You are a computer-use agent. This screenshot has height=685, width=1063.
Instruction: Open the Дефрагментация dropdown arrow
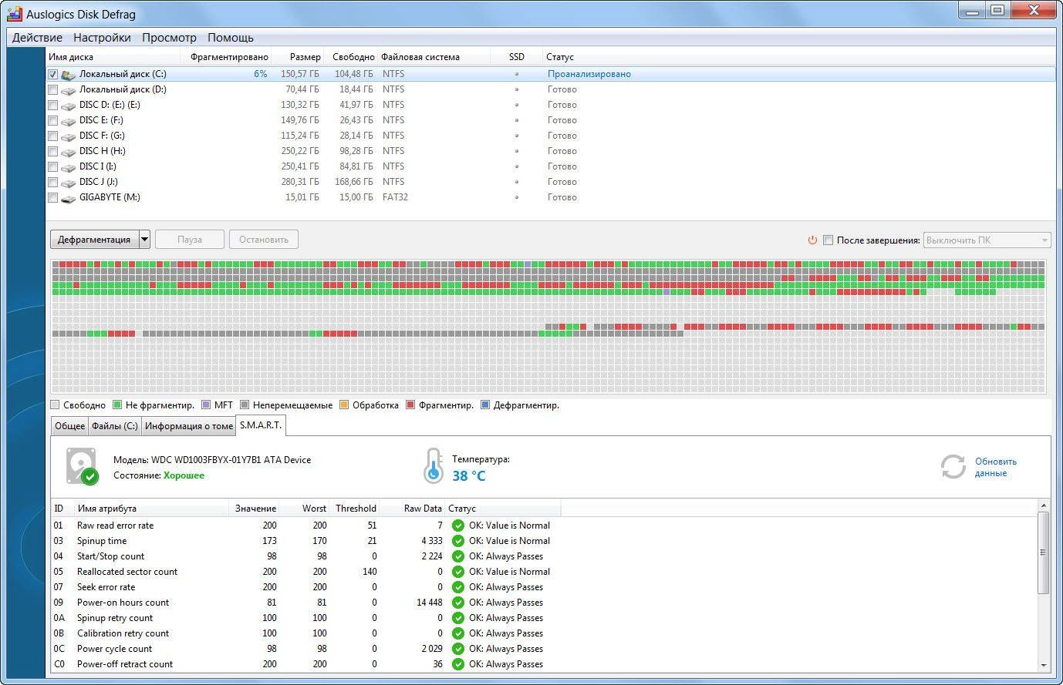(x=144, y=240)
